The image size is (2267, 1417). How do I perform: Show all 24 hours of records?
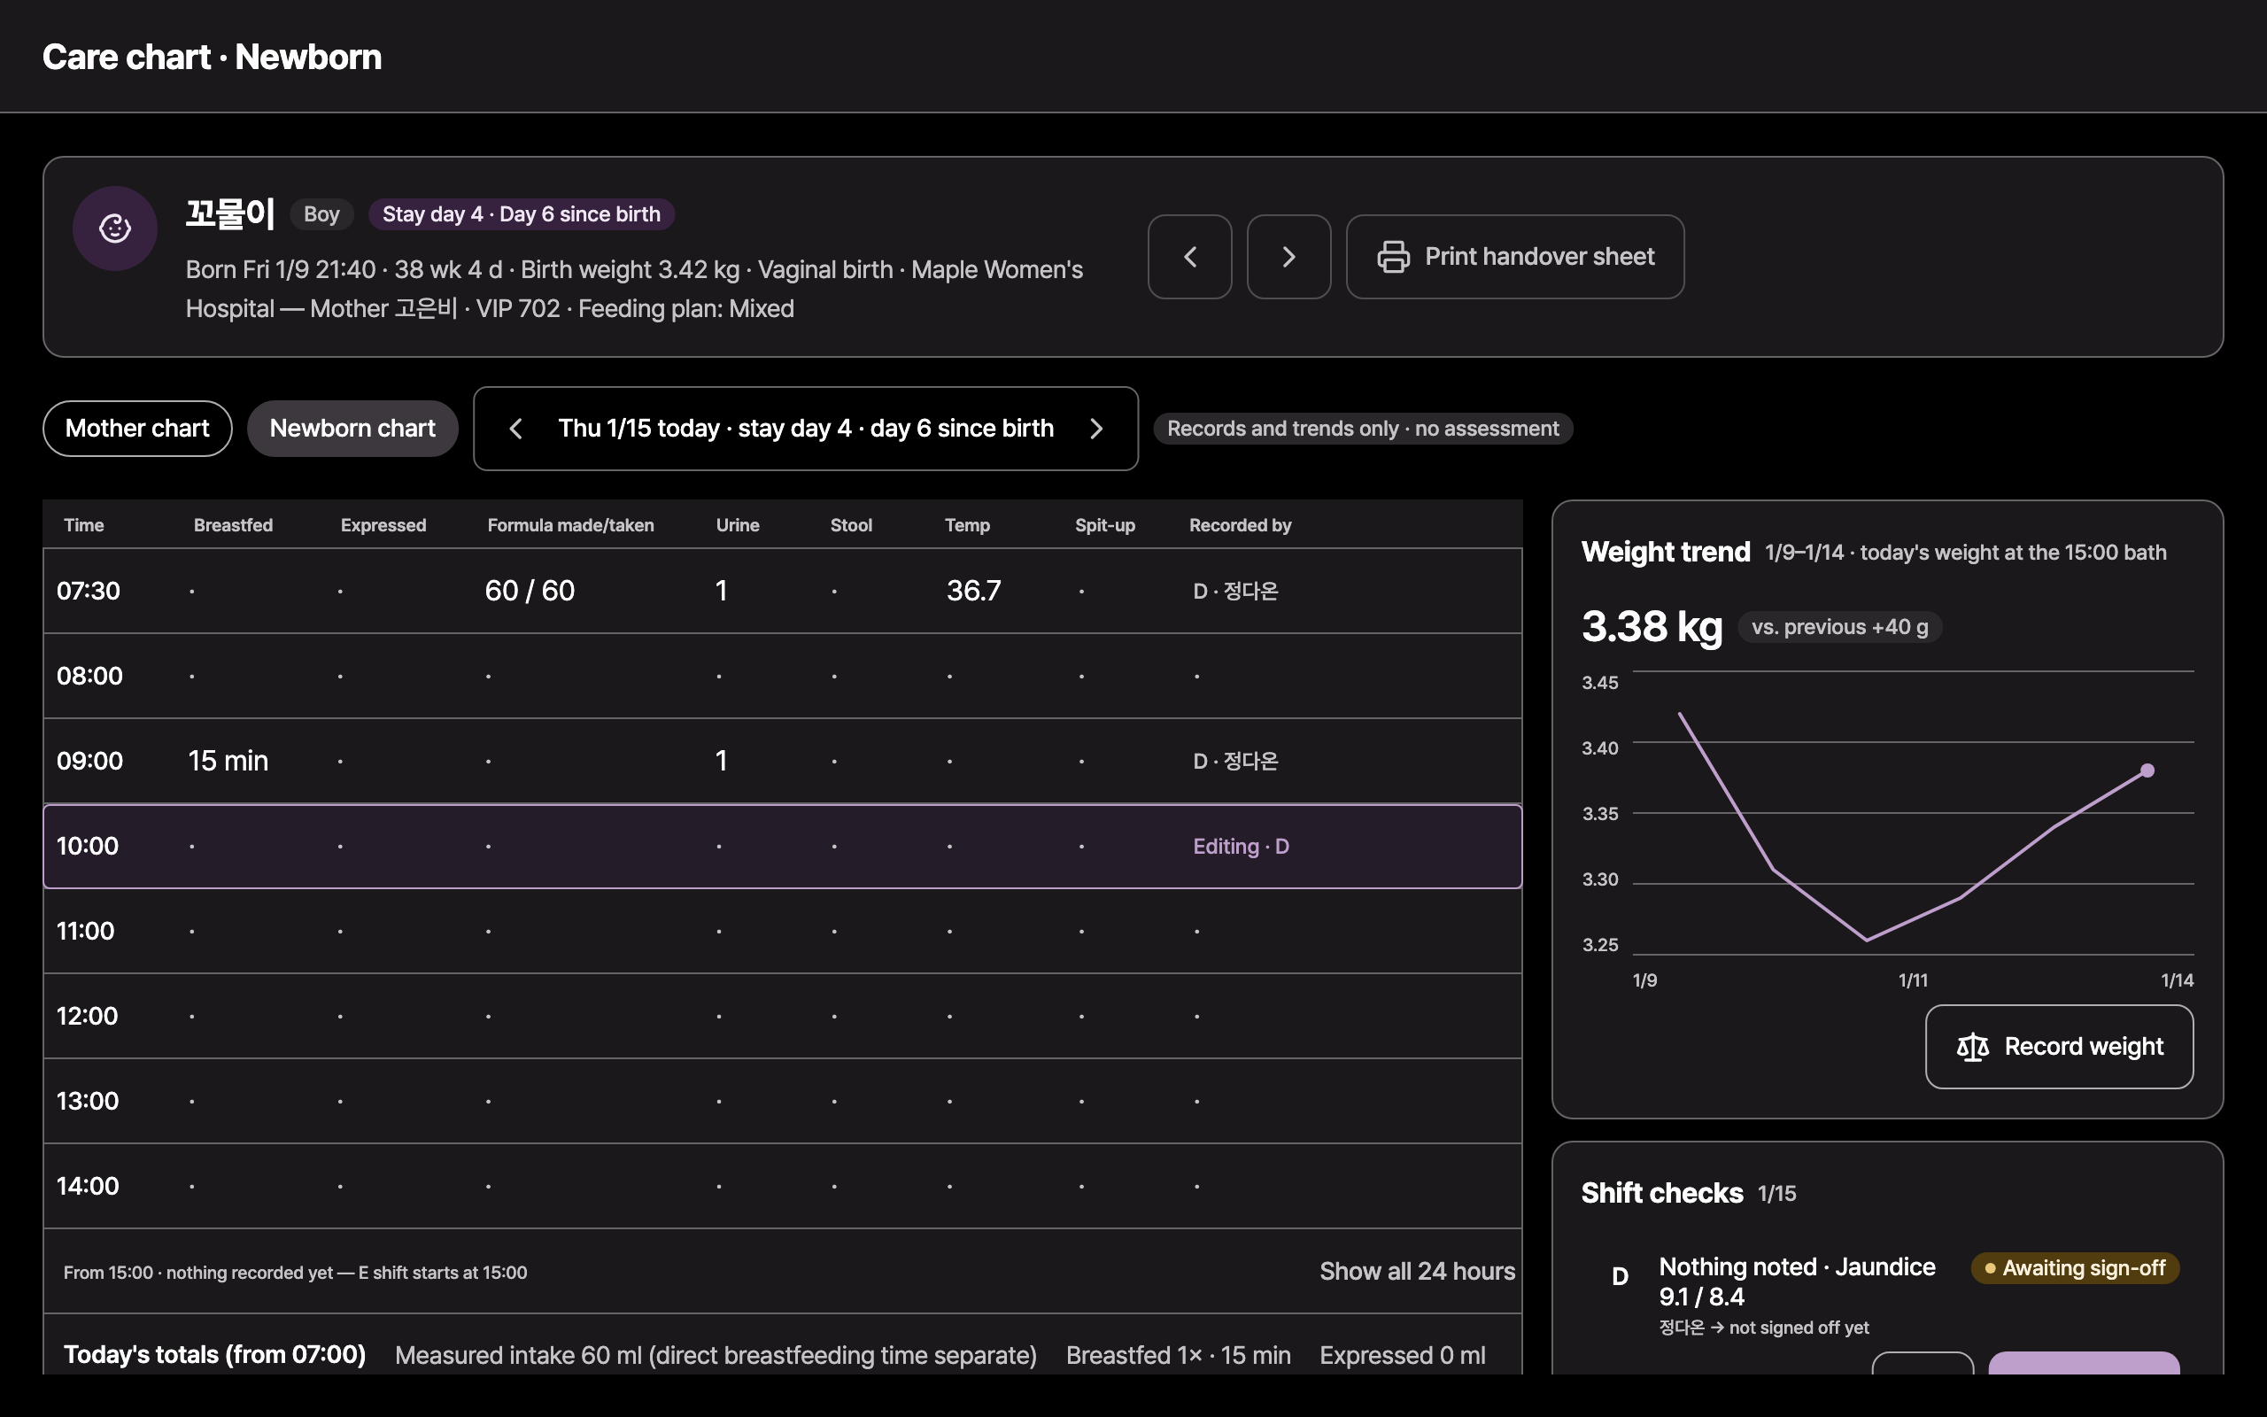[1418, 1272]
